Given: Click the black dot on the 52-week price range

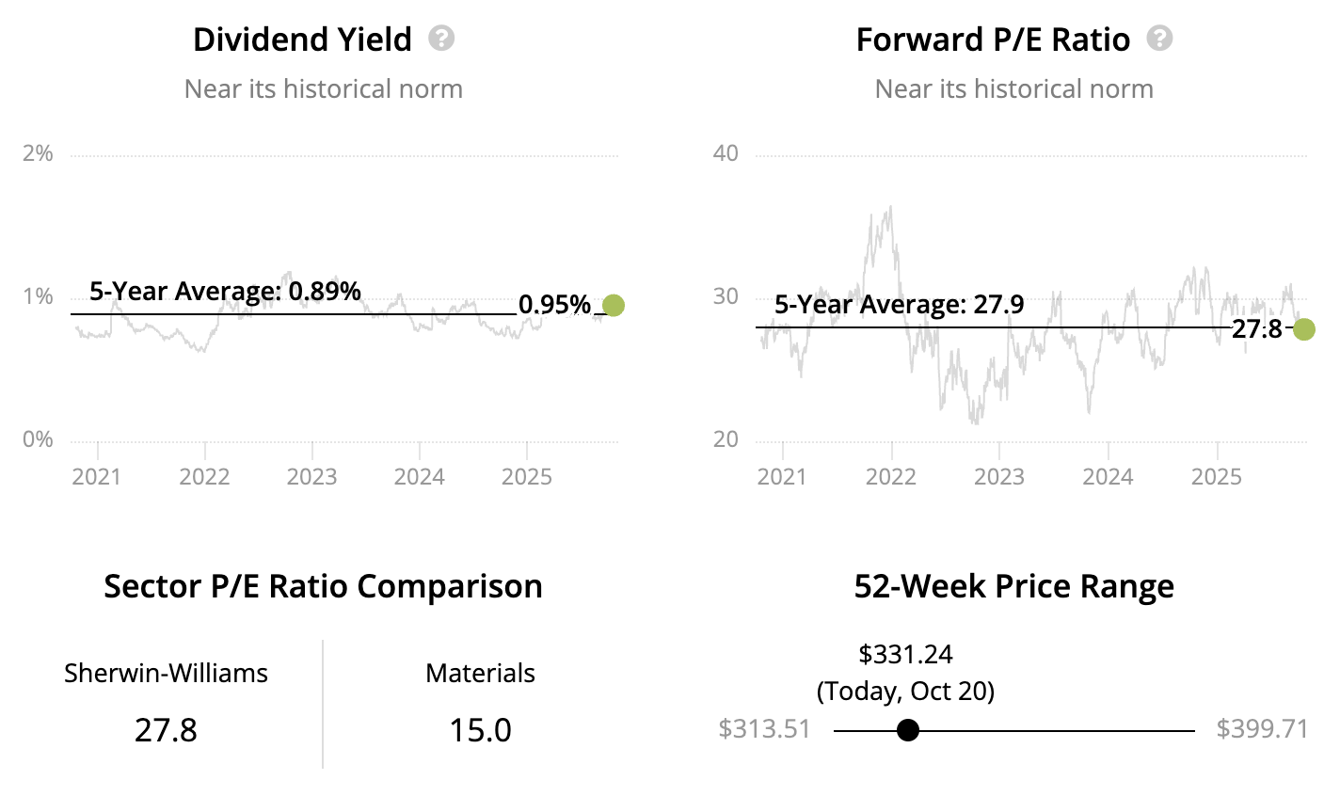Looking at the screenshot, I should tap(908, 730).
